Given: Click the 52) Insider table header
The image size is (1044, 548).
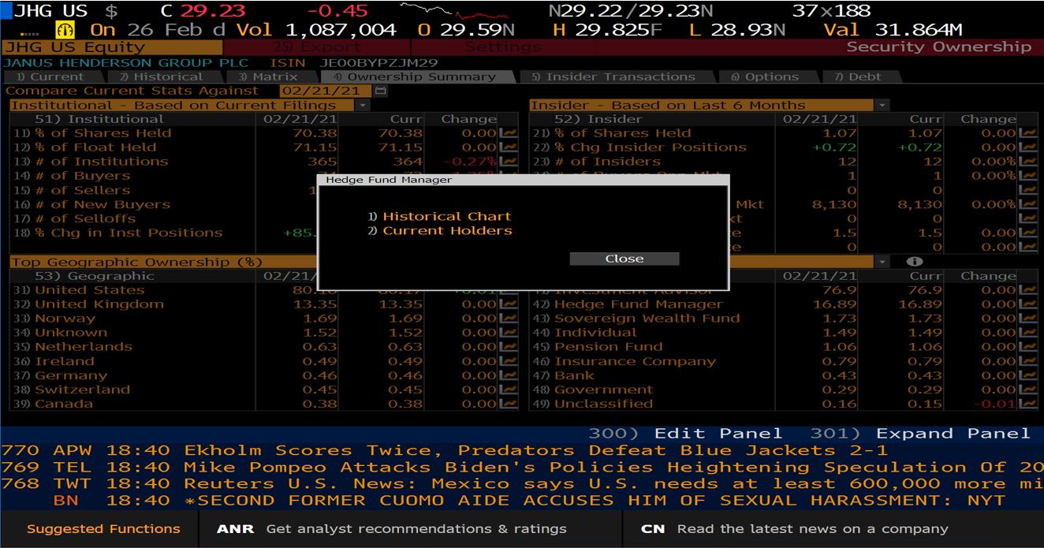Looking at the screenshot, I should (598, 119).
